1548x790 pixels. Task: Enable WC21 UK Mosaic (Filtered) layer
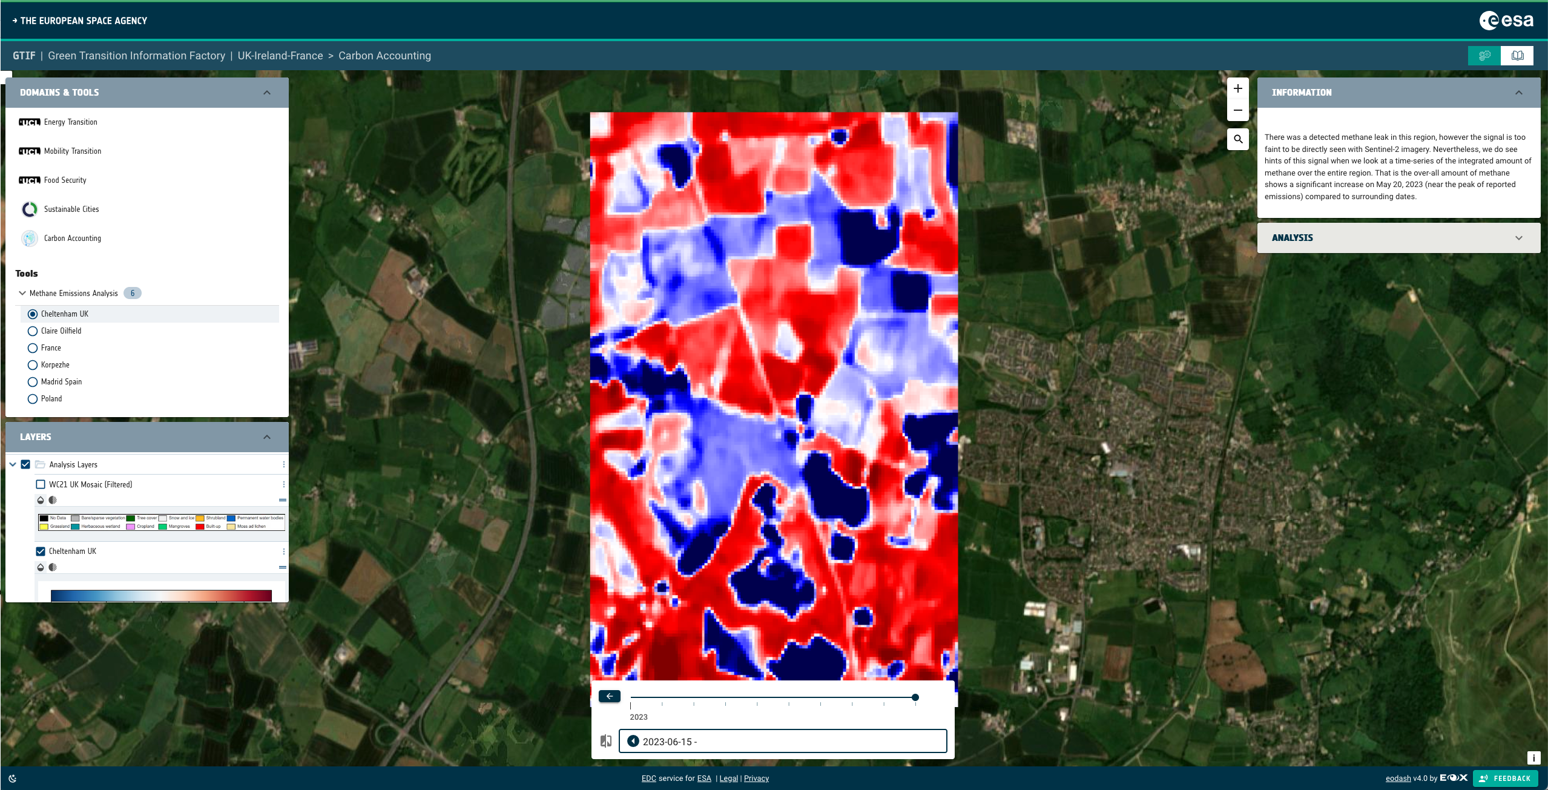[41, 484]
